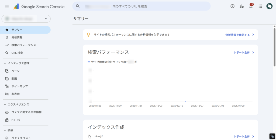
Task: Click the サマリー page title
Action: [x=81, y=19]
